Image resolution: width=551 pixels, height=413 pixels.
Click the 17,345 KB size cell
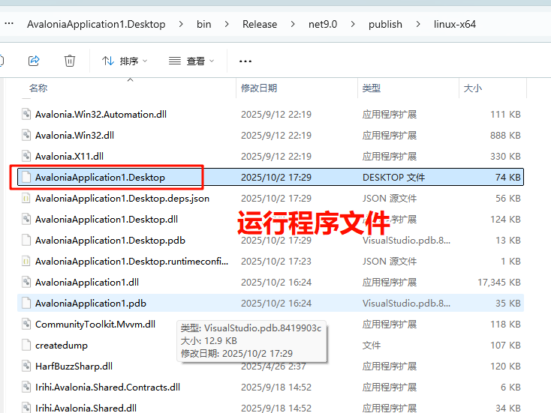[x=499, y=283]
